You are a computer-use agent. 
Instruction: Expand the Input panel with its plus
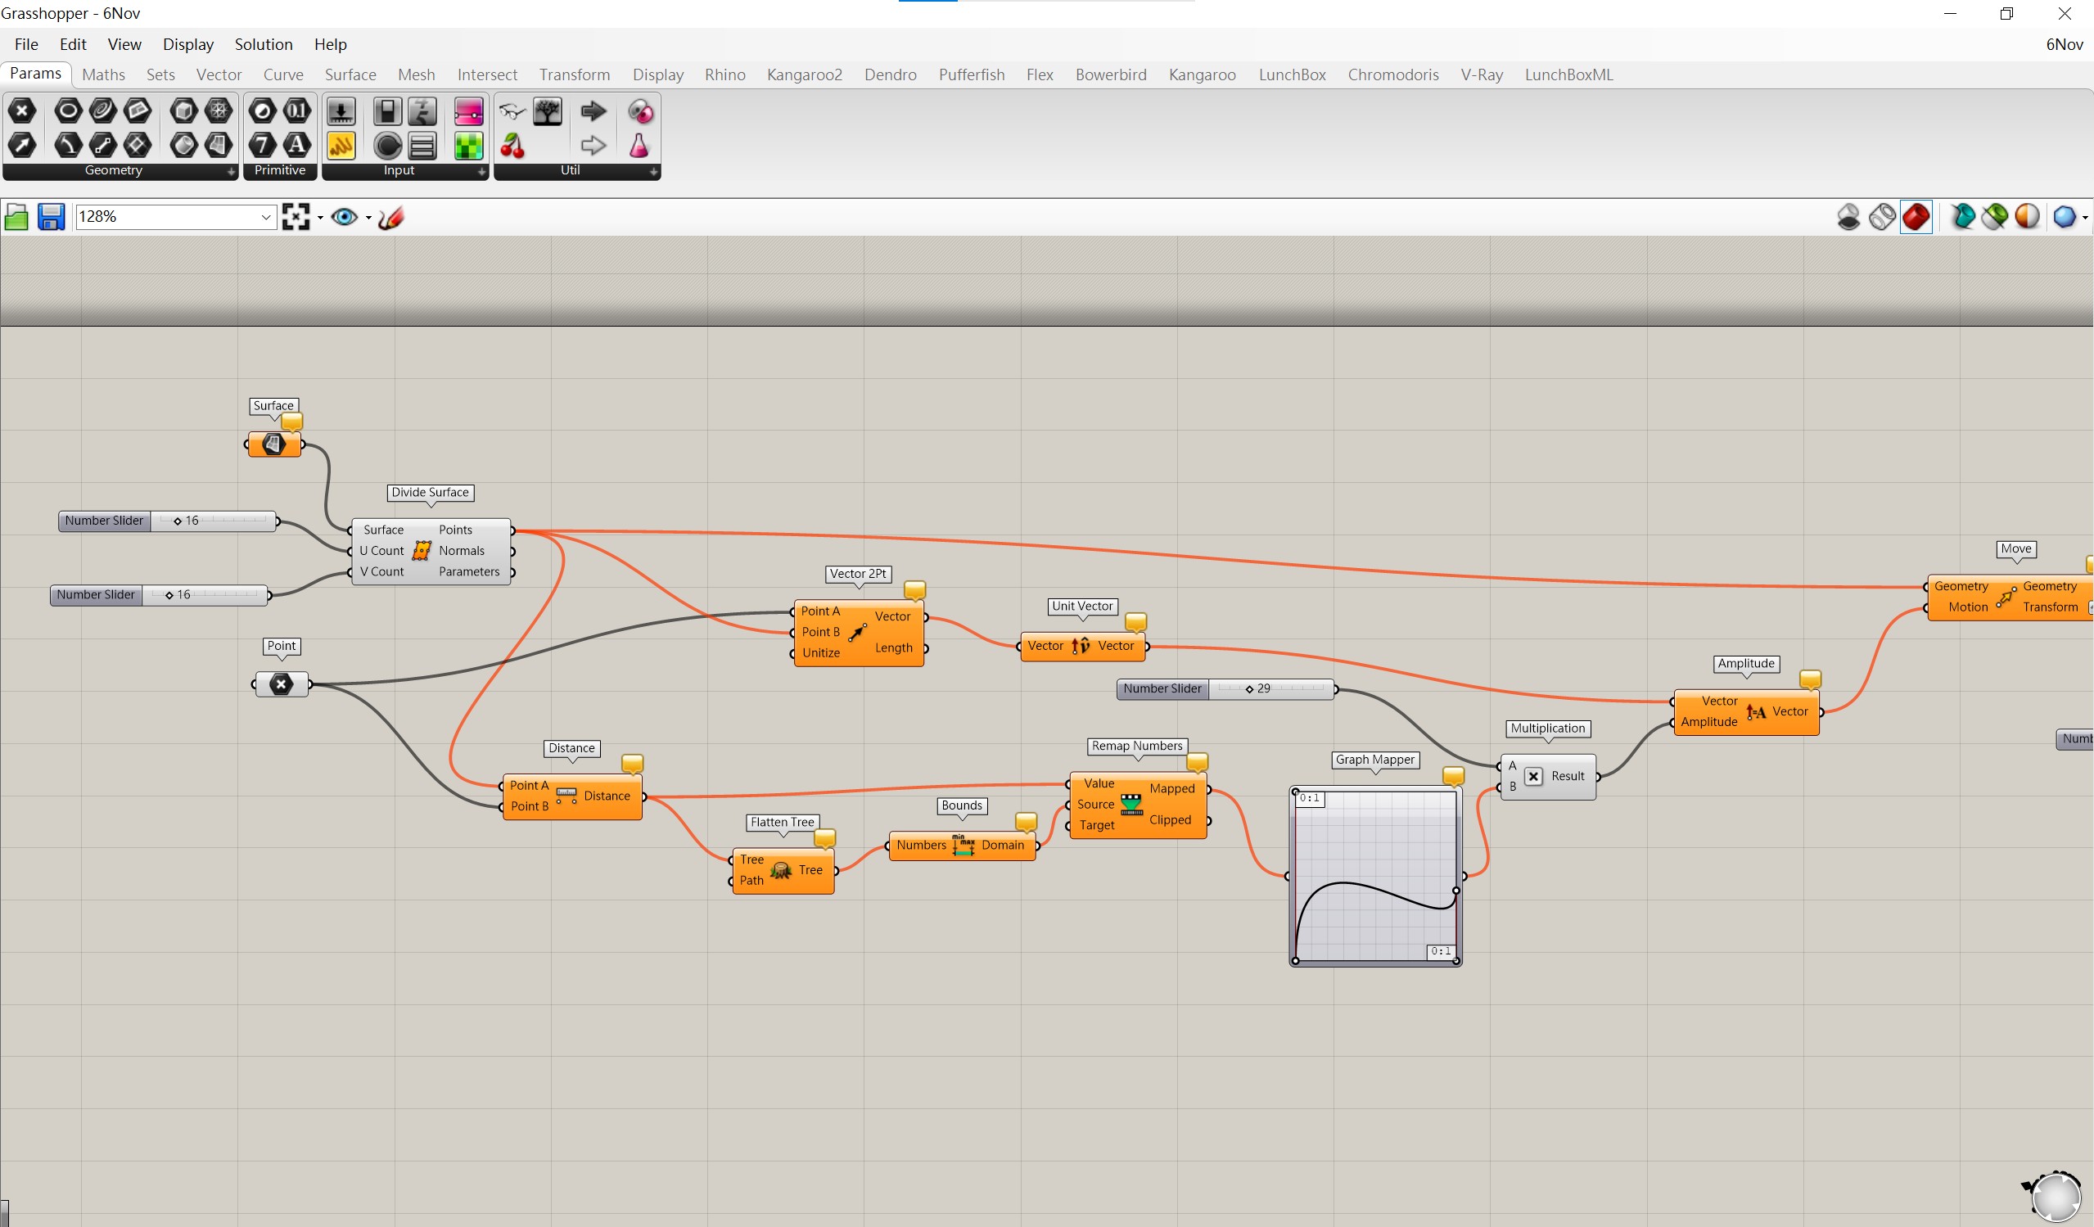(x=481, y=171)
